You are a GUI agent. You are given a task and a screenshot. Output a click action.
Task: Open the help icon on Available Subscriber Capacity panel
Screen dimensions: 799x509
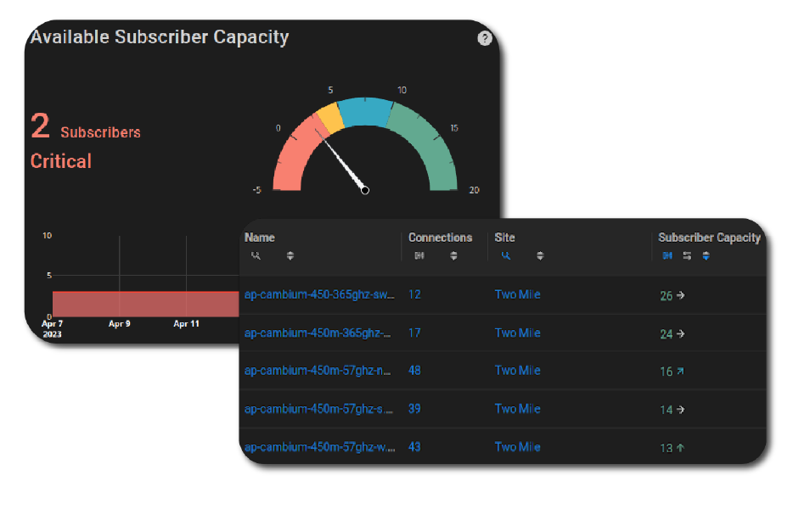[485, 38]
